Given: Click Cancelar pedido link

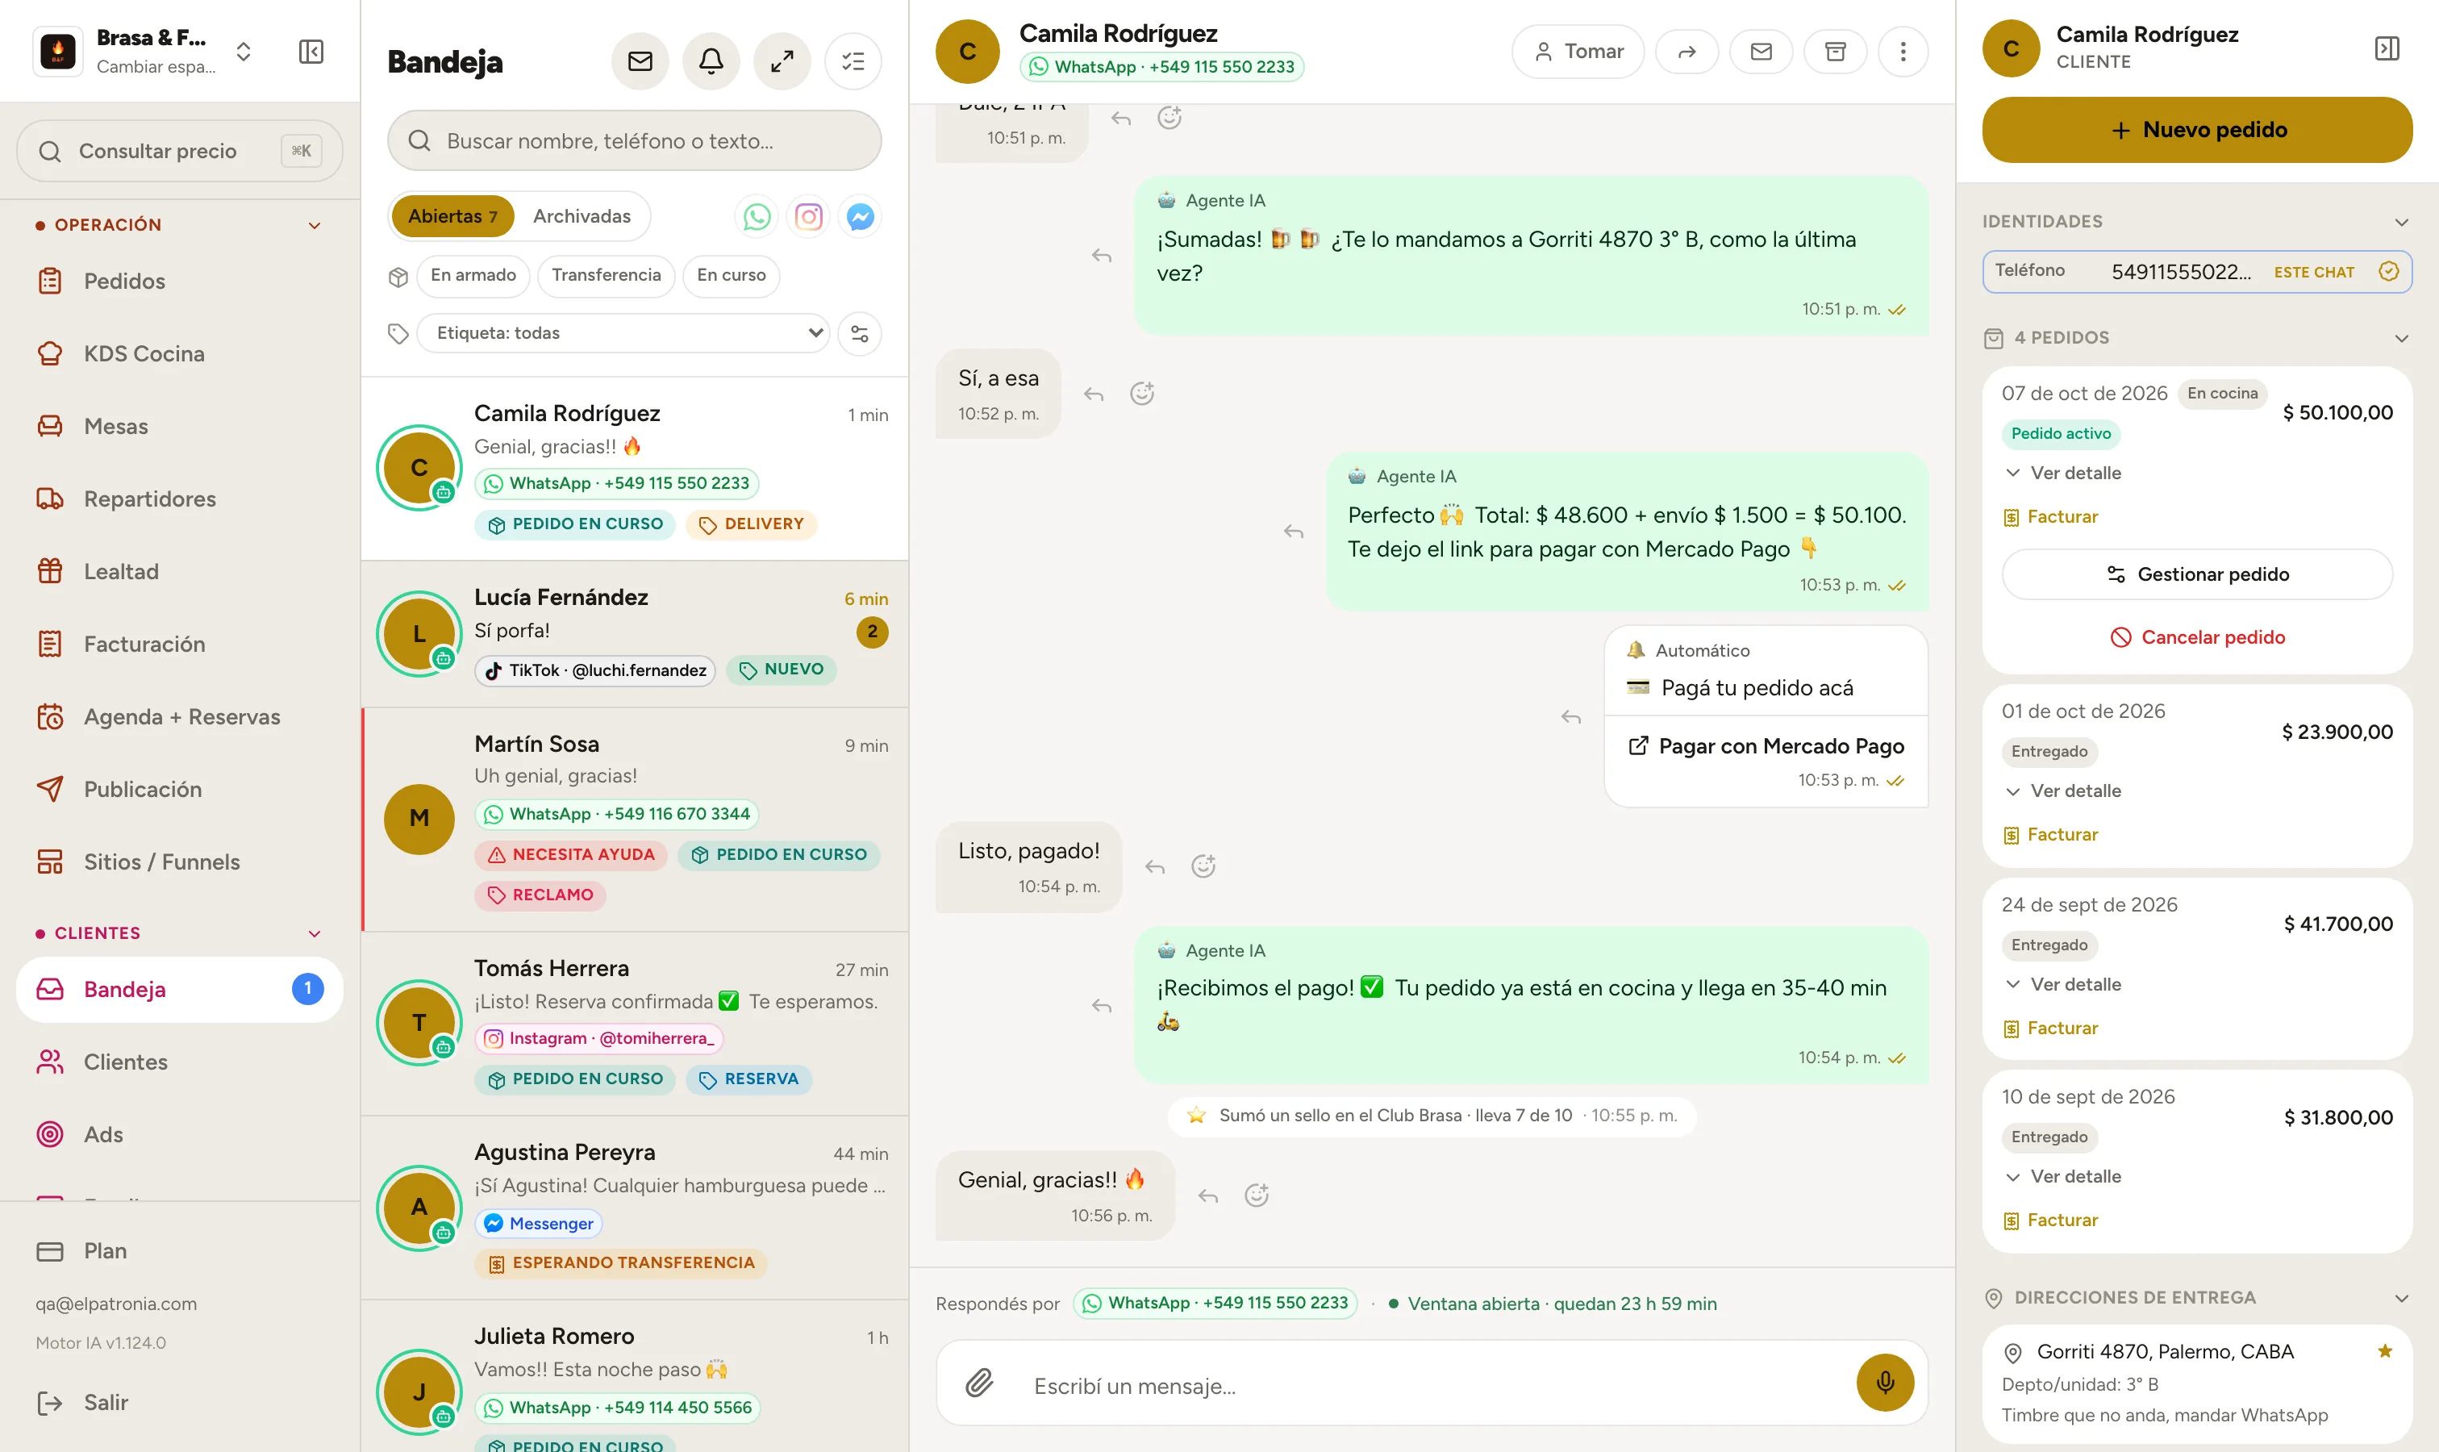Looking at the screenshot, I should (2196, 638).
